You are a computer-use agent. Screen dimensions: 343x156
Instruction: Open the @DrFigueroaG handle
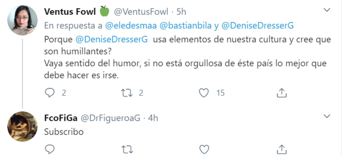tap(111, 118)
